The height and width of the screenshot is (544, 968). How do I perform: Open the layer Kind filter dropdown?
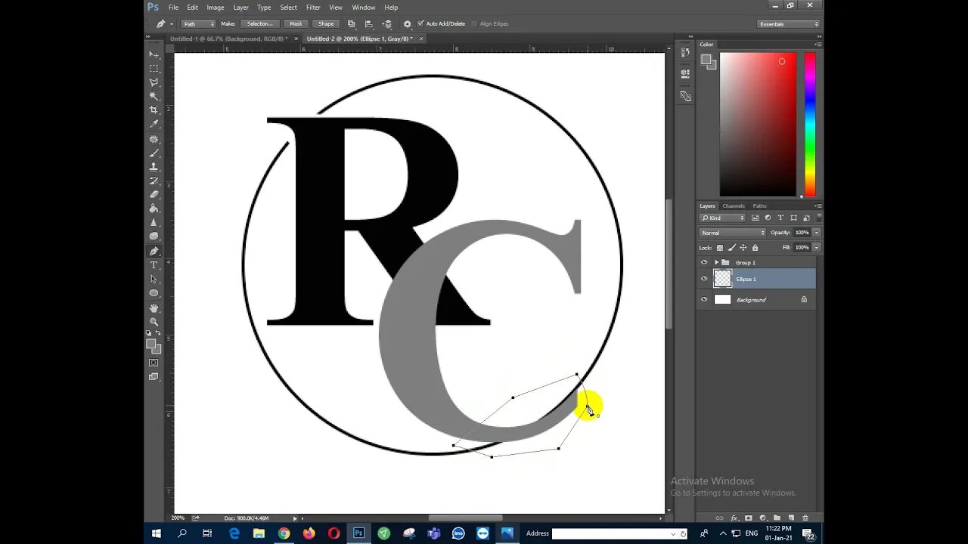coord(723,218)
